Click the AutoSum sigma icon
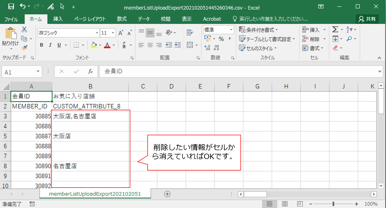Viewport: 386px width, 208px height. coord(335,30)
